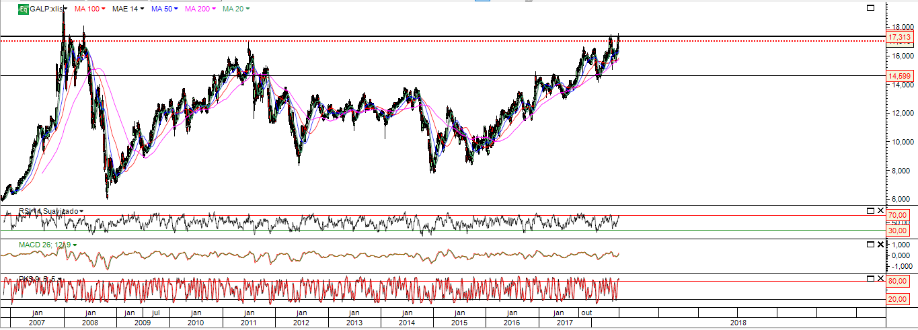Click the 2015 year label on timeline
The image size is (918, 330).
[459, 323]
